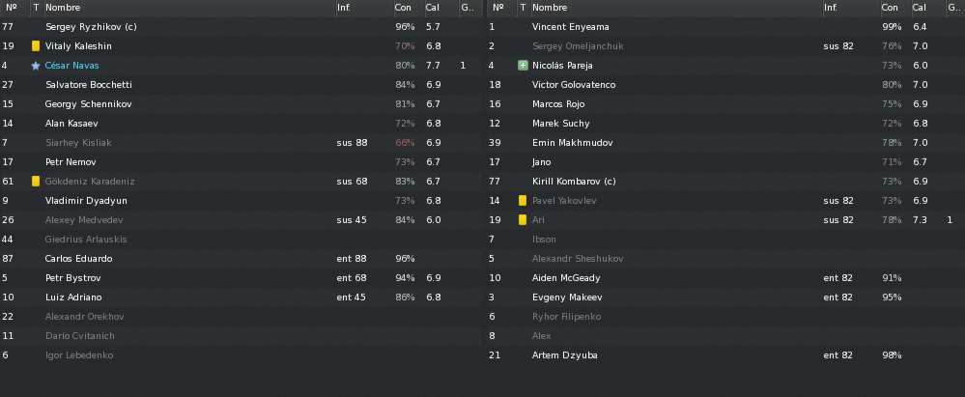Select the Artem Dzyuba substitute row
The height and width of the screenshot is (397, 965).
click(725, 355)
